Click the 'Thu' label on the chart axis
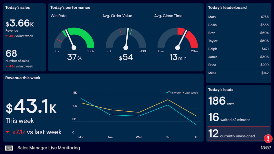 click(x=168, y=137)
